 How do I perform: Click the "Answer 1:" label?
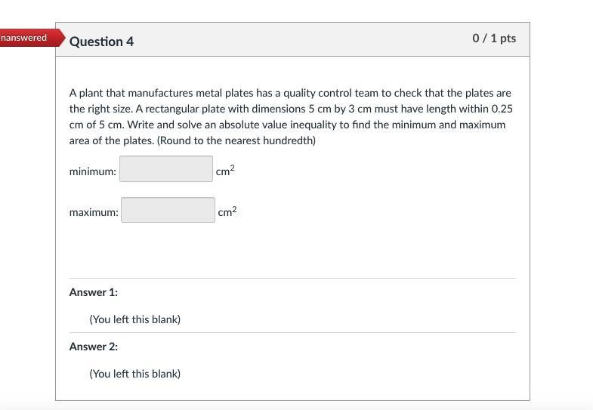click(x=94, y=292)
